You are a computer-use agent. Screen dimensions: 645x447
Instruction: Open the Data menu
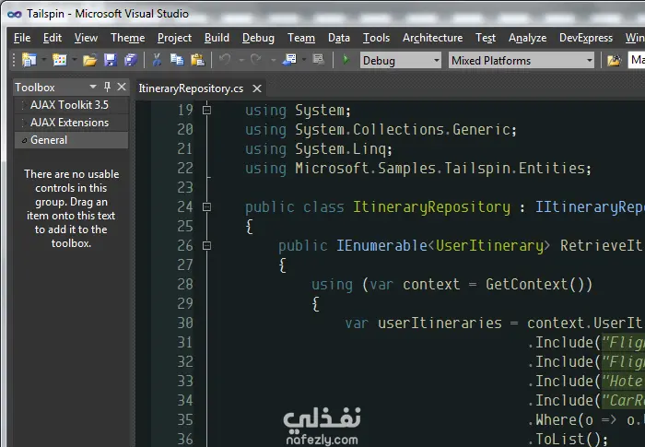[338, 38]
